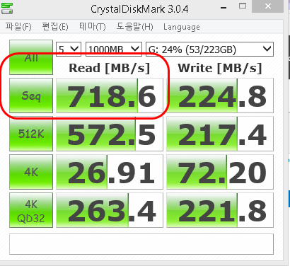Open the test size dropdown showing 1000MB
Screen dimensions: 290x266
coord(114,49)
